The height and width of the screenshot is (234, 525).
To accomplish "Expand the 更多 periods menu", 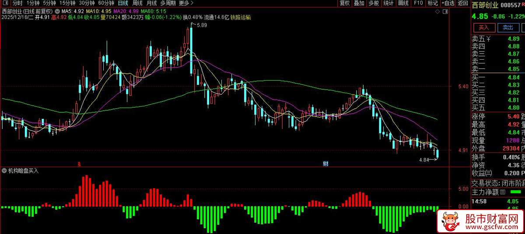I will [186, 3].
